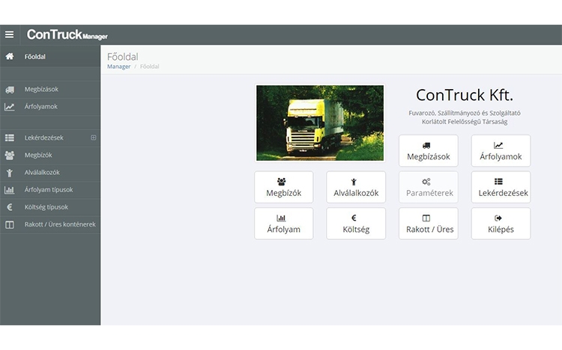Click the gears icon on Paraméterek tile
The width and height of the screenshot is (562, 350).
pyautogui.click(x=426, y=182)
